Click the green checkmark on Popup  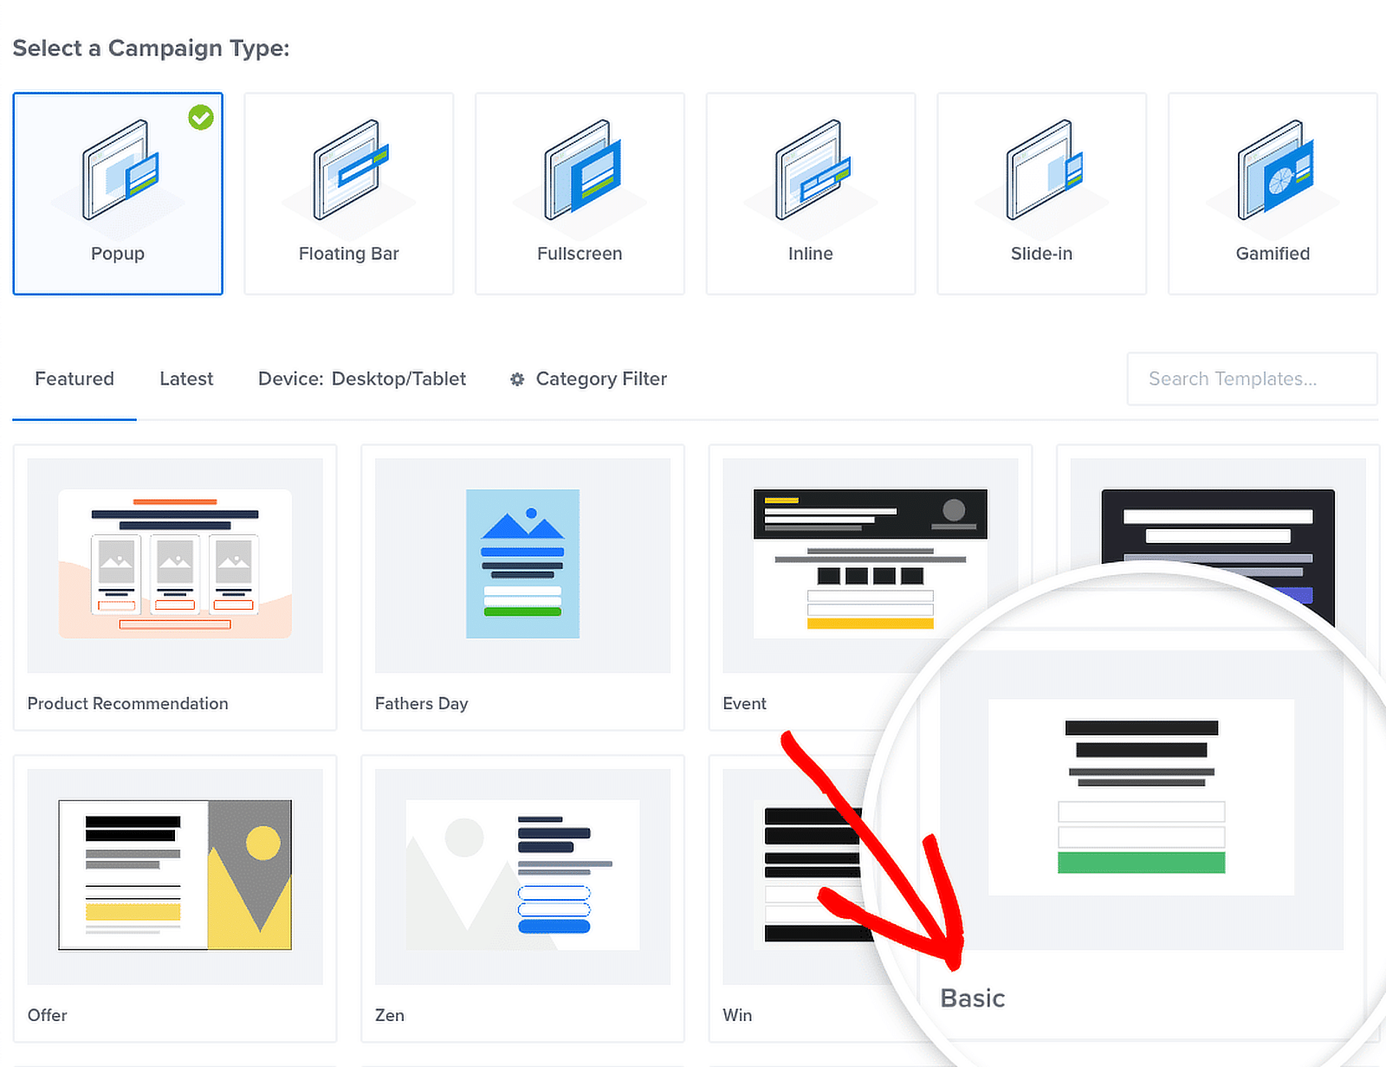tap(201, 117)
